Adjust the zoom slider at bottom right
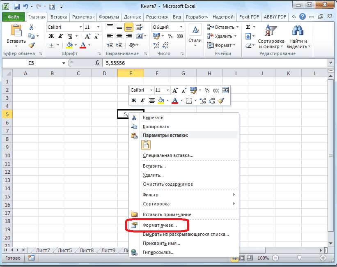The image size is (337, 267). point(300,258)
